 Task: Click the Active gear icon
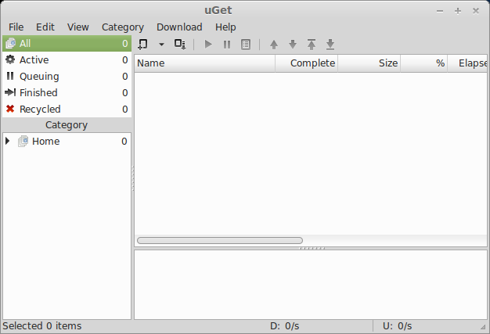coord(10,59)
